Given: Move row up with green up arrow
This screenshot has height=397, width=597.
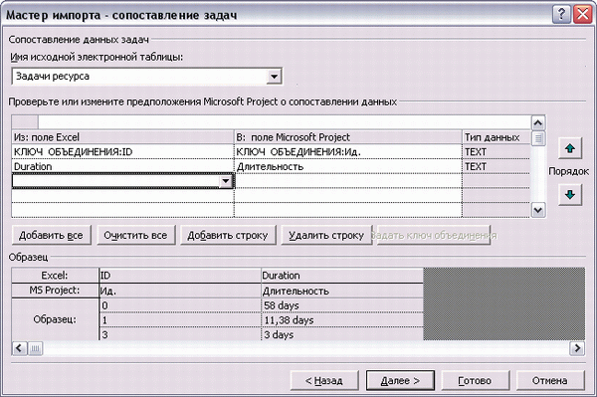Looking at the screenshot, I should pos(570,148).
